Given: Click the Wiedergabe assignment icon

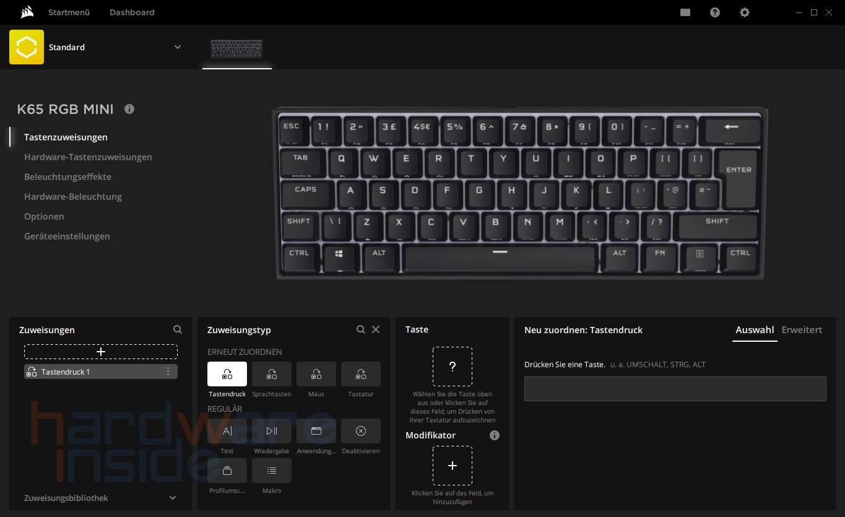Looking at the screenshot, I should pos(271,430).
